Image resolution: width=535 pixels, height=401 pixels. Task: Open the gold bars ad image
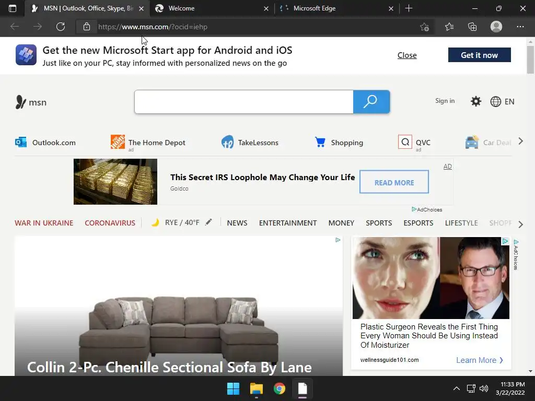point(115,181)
